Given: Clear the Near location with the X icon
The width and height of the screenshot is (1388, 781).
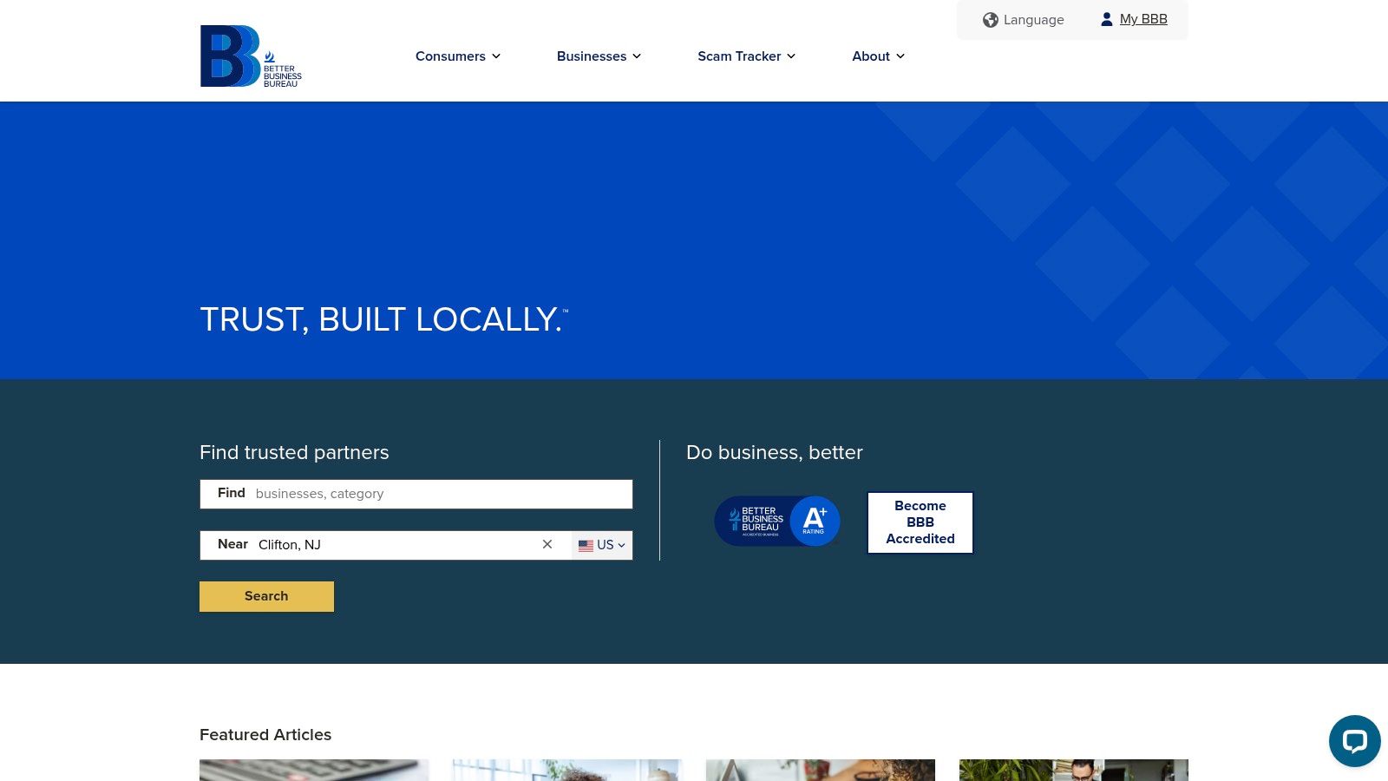Looking at the screenshot, I should click(547, 544).
